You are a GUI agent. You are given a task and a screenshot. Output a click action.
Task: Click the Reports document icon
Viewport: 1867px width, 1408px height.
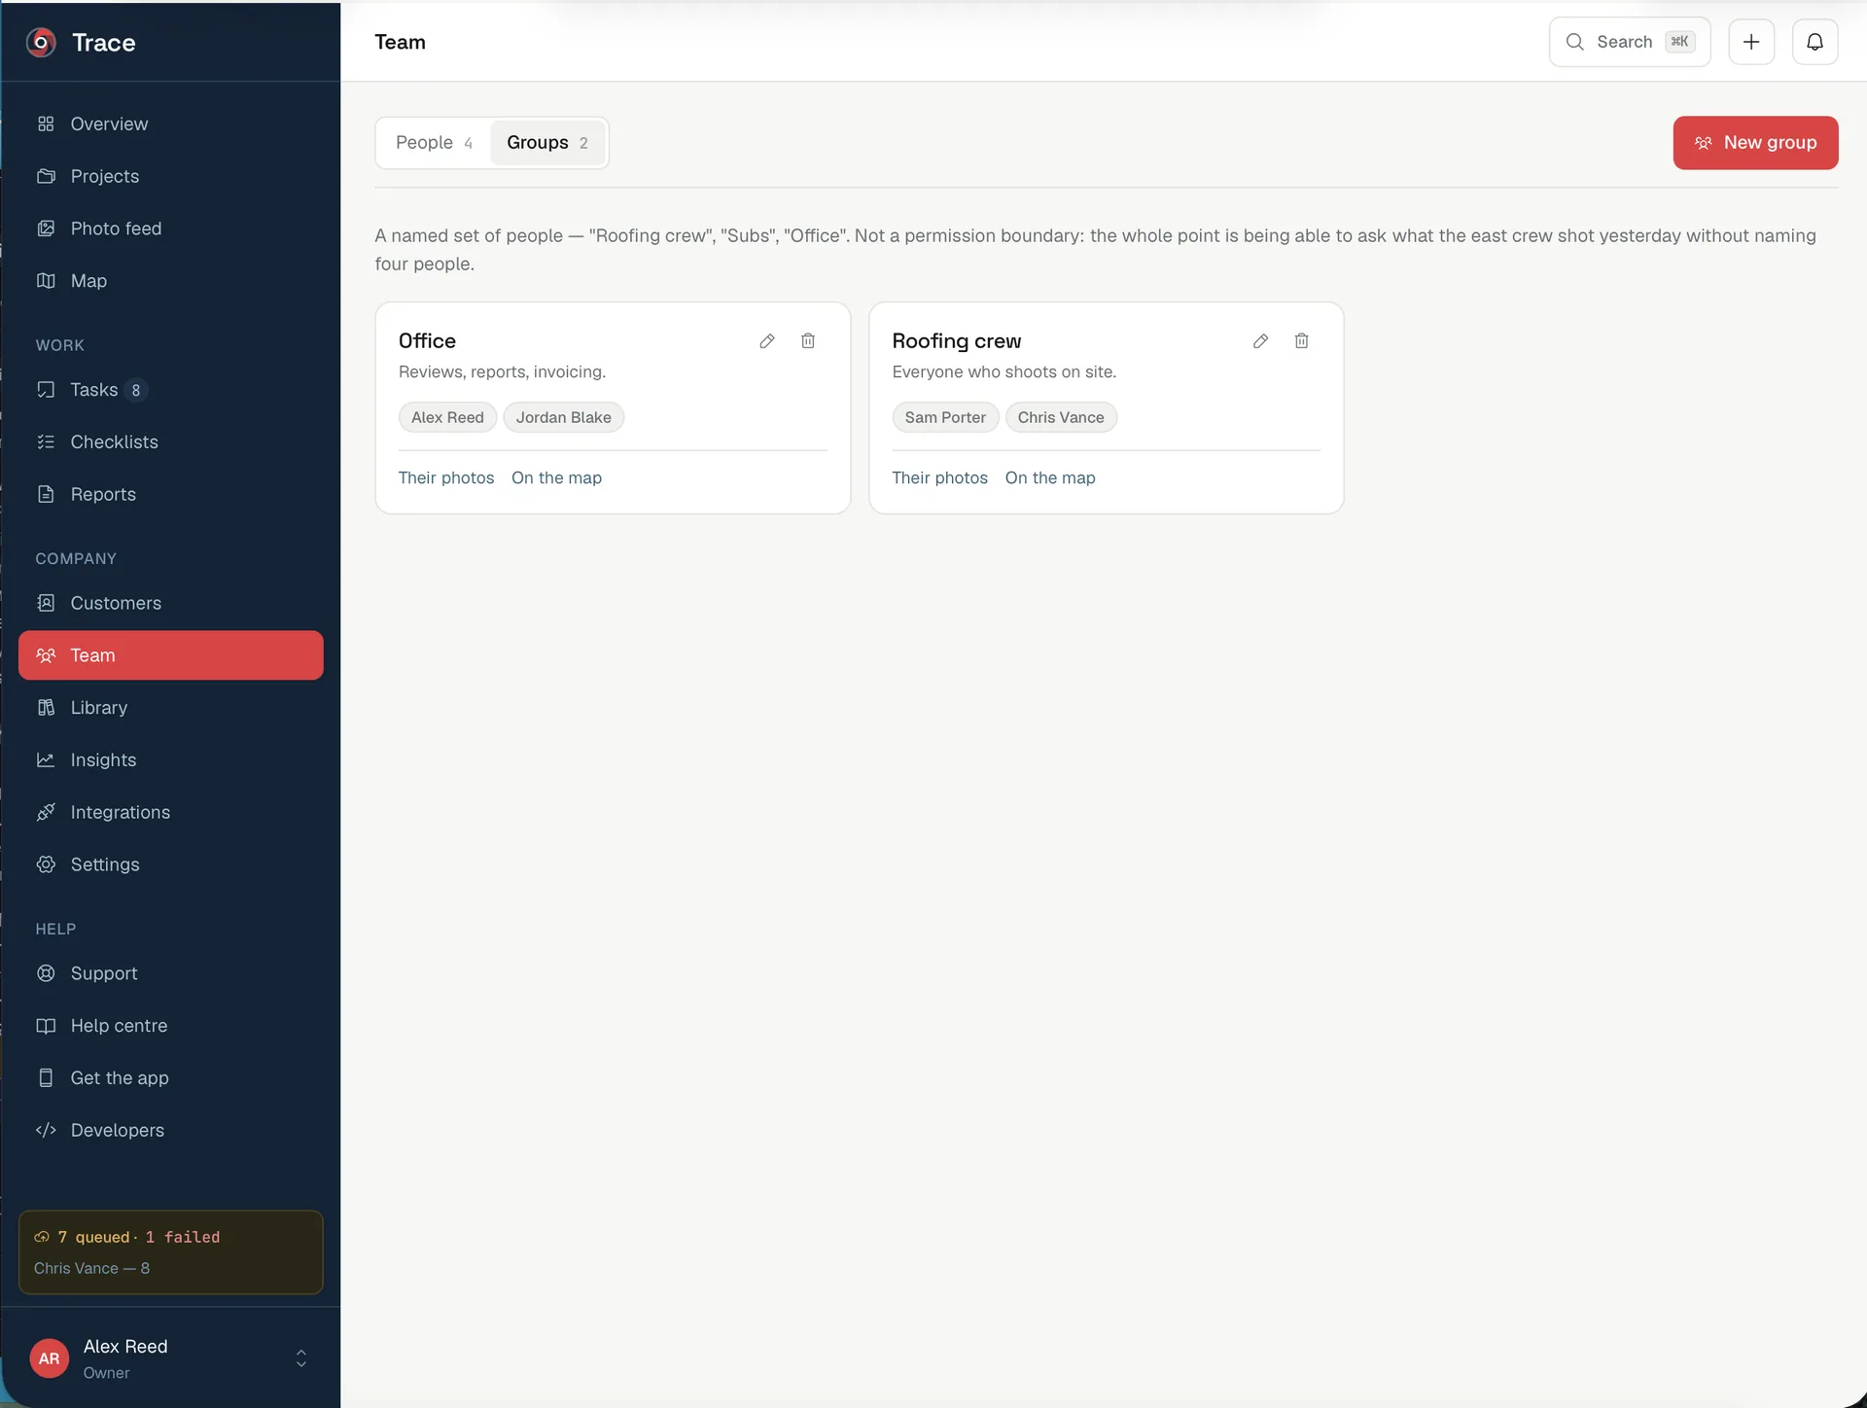click(x=46, y=494)
